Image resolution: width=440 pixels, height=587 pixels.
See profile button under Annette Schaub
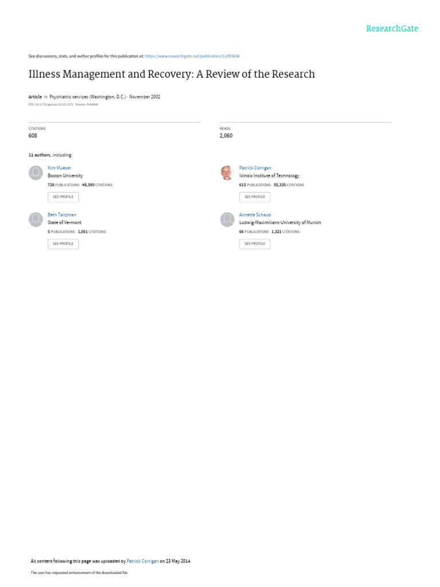click(255, 244)
